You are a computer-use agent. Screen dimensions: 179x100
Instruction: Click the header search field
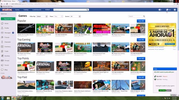point(70,10)
